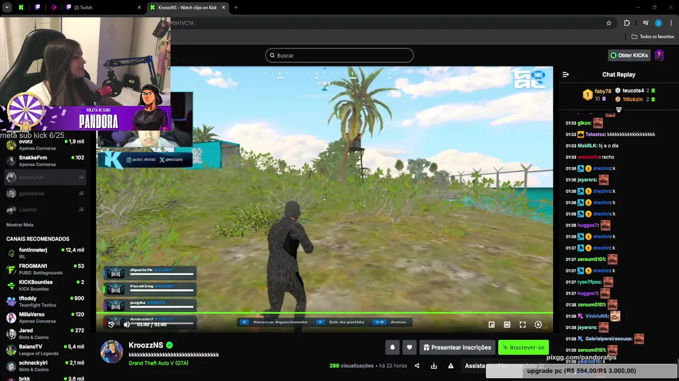Image resolution: width=679 pixels, height=381 pixels.
Task: Open the KroozzNS avatar below the video
Action: pos(112,352)
